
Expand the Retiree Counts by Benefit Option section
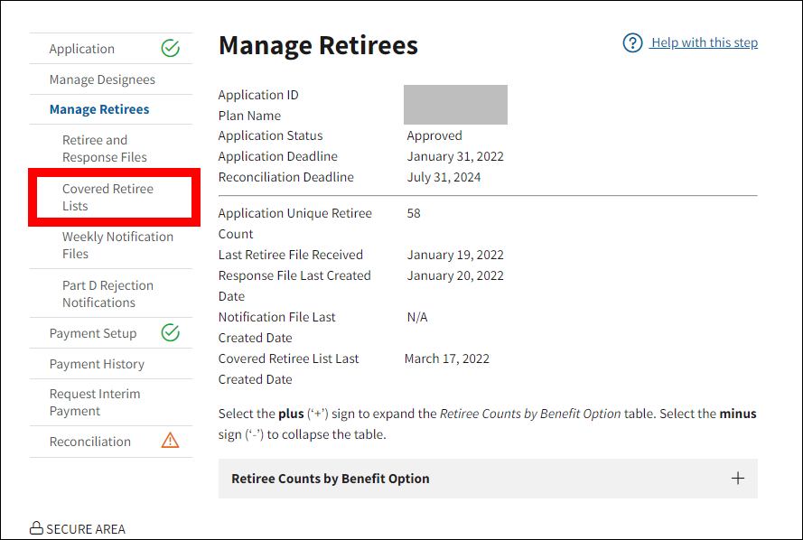coord(331,479)
